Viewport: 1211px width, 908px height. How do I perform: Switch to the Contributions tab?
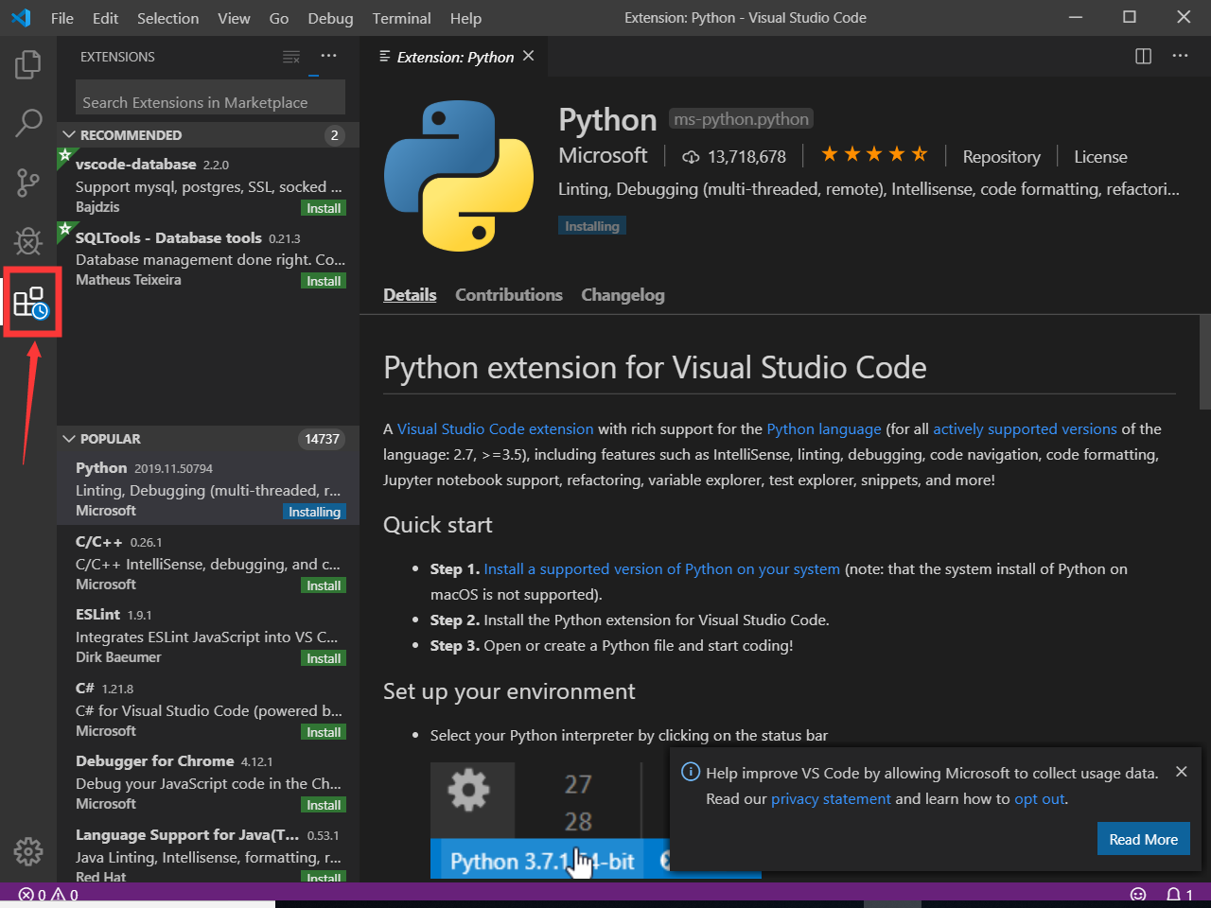click(508, 294)
